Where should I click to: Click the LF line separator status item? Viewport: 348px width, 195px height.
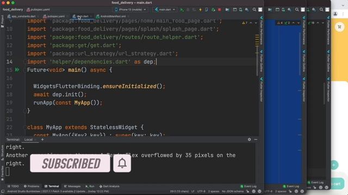click(x=193, y=191)
